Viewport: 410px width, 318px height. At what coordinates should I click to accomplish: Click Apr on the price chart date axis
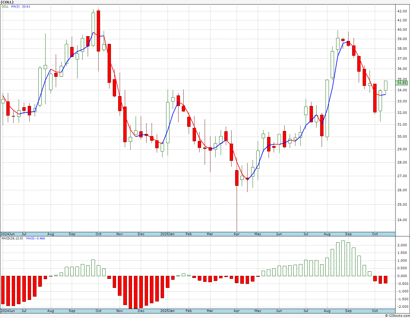click(x=237, y=234)
